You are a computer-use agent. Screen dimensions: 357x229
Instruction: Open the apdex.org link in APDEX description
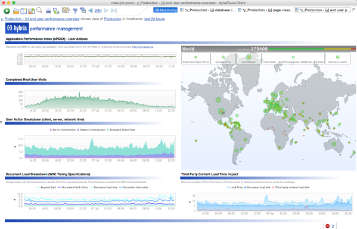[x=142, y=47]
